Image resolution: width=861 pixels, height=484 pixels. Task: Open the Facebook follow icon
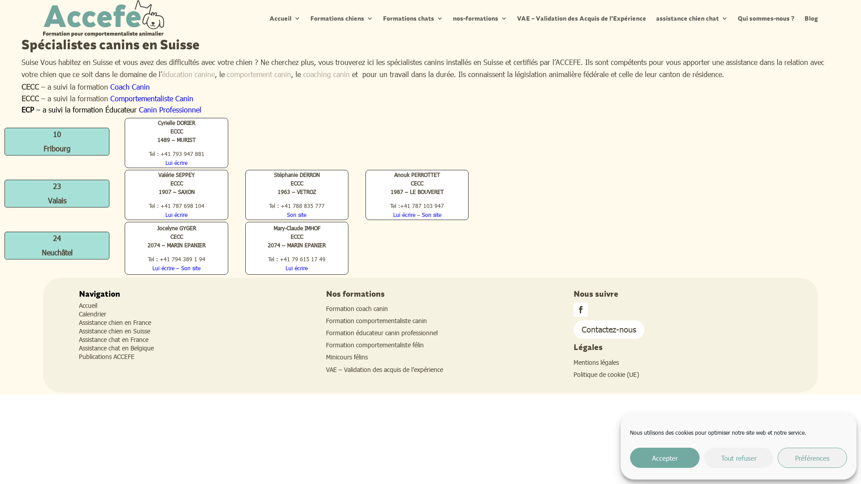[x=580, y=310]
